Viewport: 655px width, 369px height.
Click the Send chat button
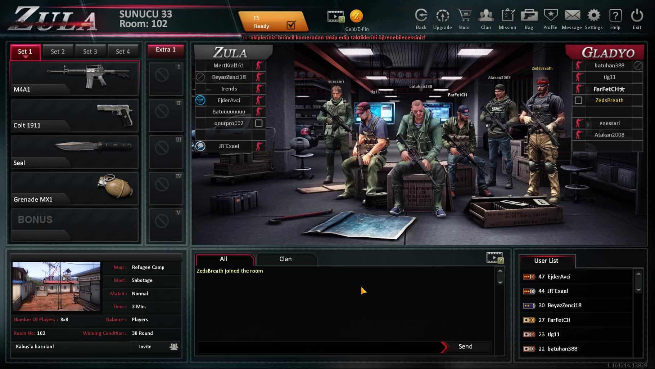click(465, 347)
